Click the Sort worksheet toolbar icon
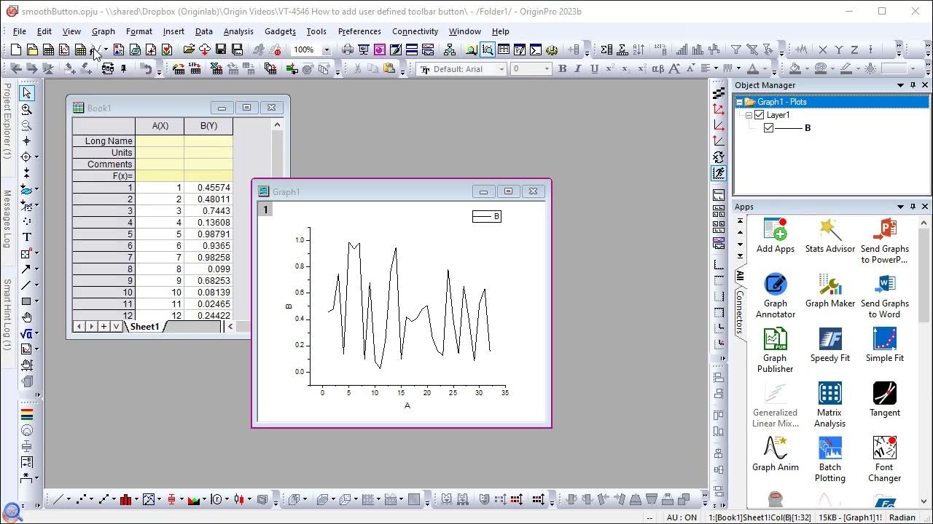 click(639, 49)
